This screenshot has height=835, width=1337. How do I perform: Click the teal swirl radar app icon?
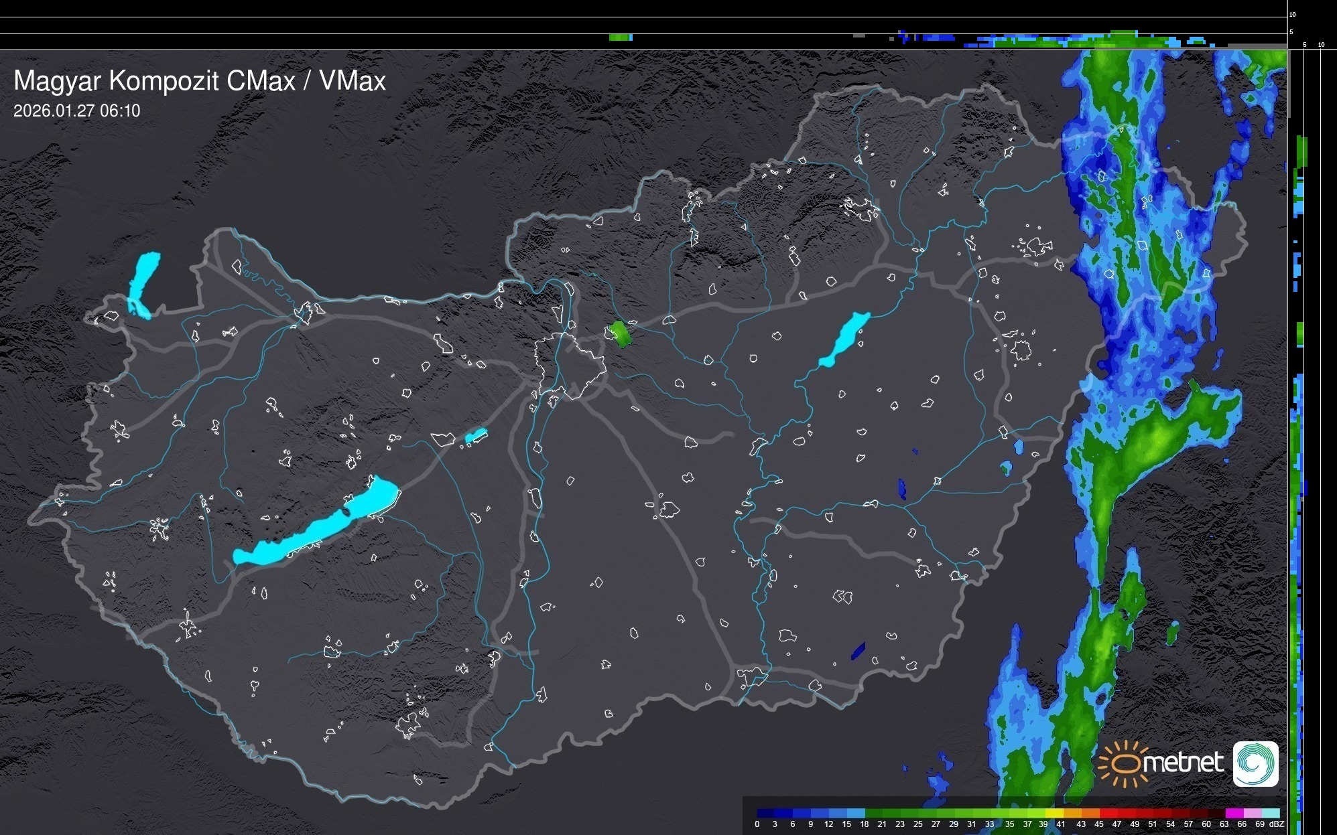[1255, 763]
